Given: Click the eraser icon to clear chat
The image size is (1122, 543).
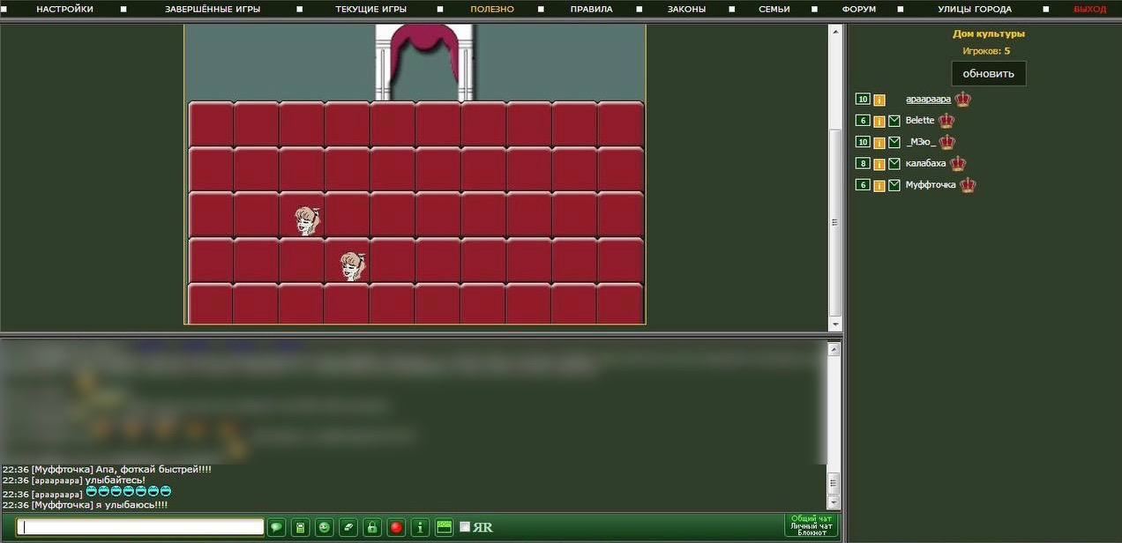Looking at the screenshot, I should pos(348,527).
